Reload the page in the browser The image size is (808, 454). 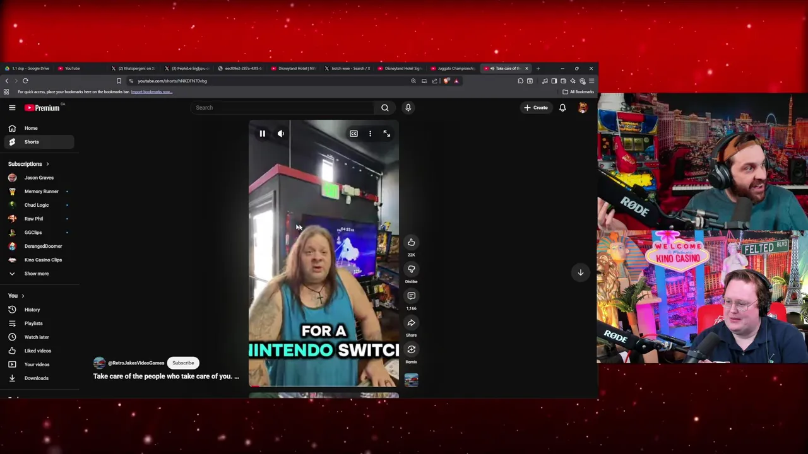click(x=25, y=81)
